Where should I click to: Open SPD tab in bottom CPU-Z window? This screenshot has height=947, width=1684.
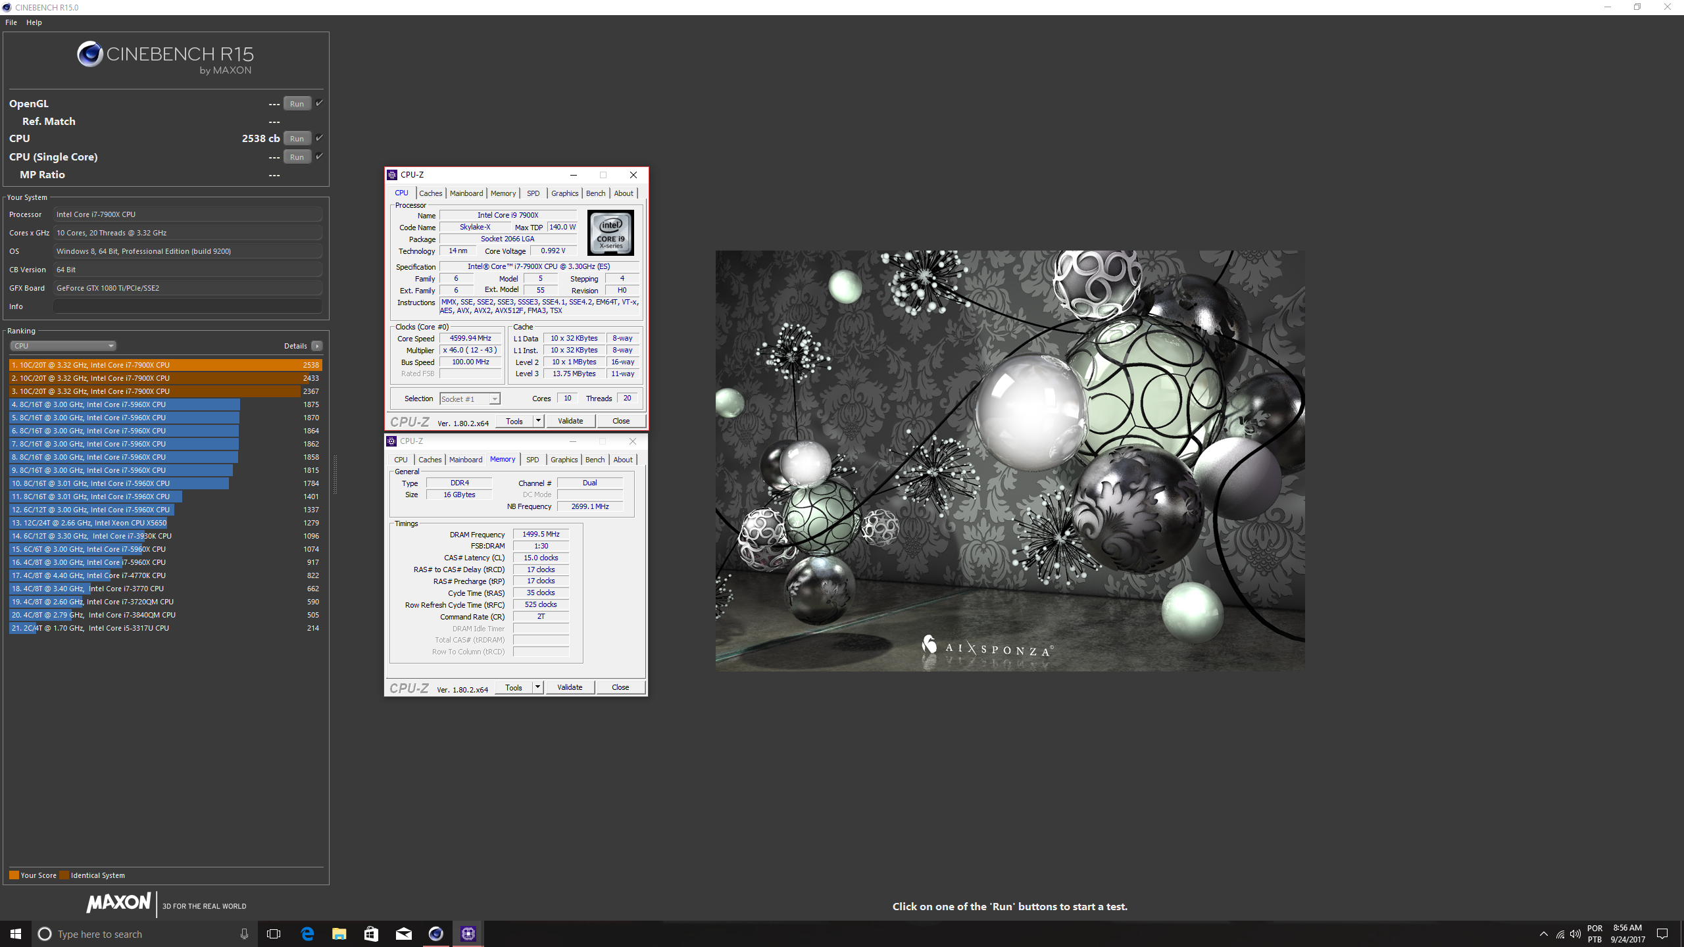pos(533,460)
